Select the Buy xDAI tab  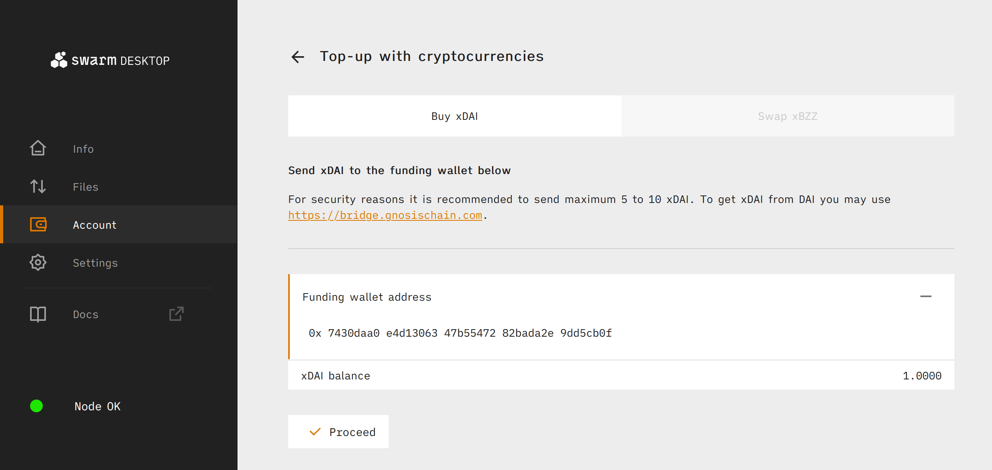point(454,116)
